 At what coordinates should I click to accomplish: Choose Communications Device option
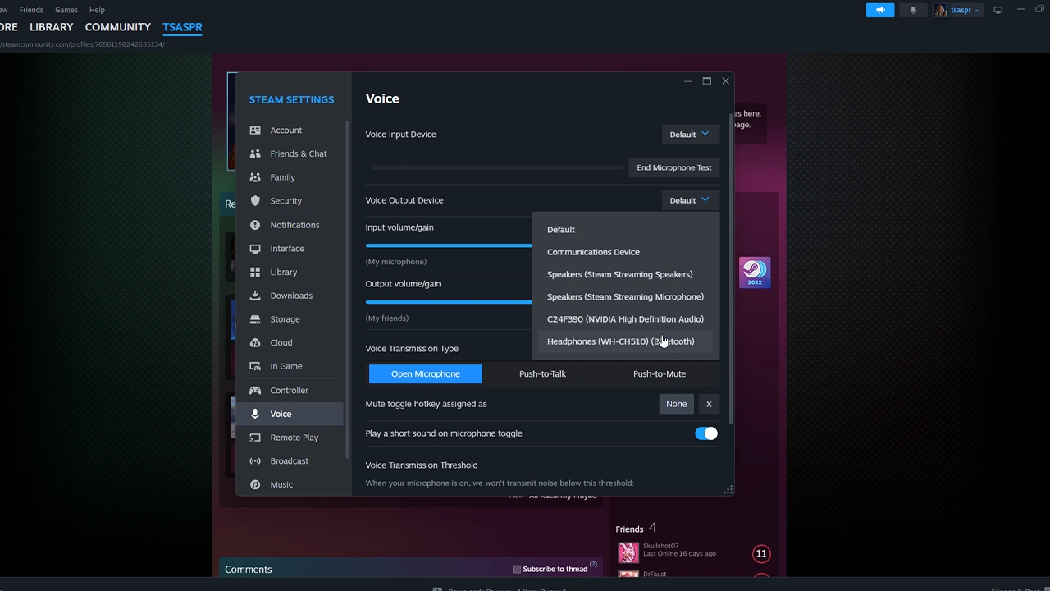(625, 252)
